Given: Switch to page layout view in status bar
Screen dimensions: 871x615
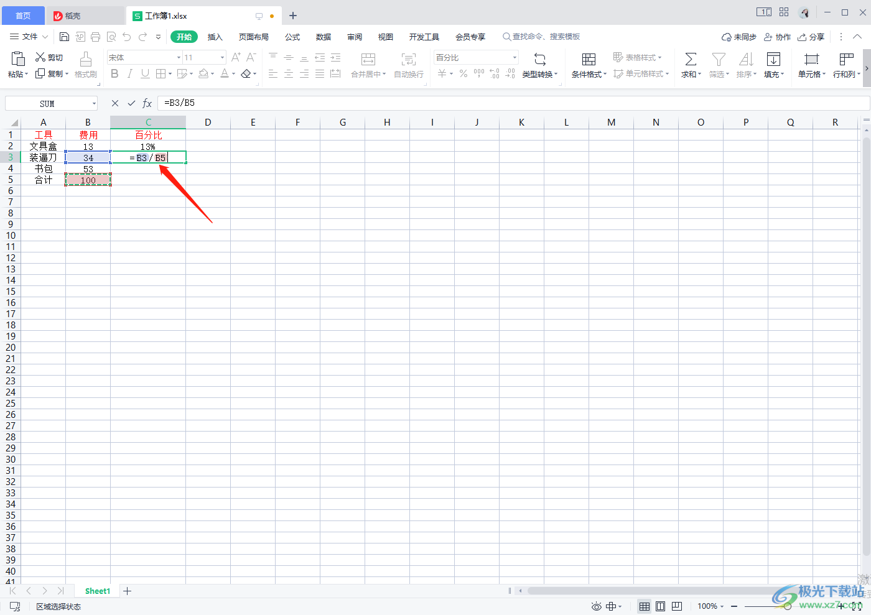Looking at the screenshot, I should (661, 606).
